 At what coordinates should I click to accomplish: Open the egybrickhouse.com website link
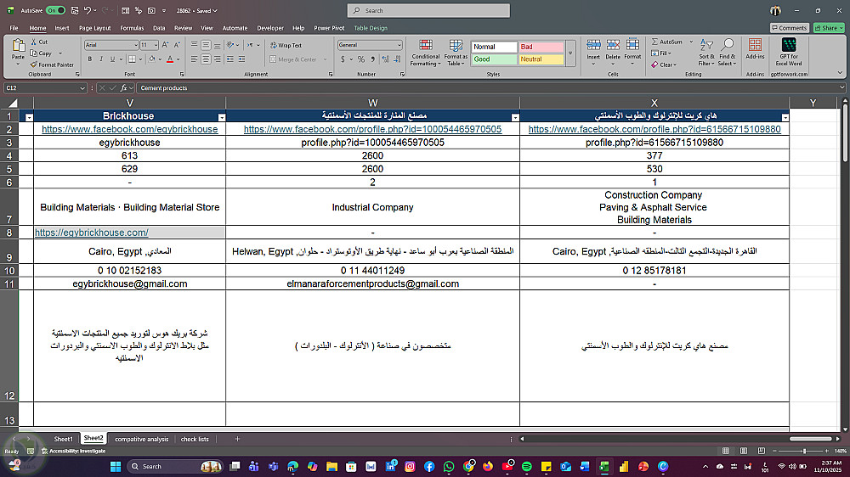(x=92, y=233)
